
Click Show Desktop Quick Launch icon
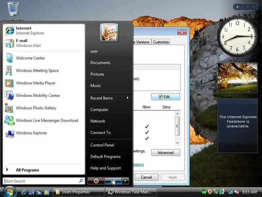click(x=31, y=192)
